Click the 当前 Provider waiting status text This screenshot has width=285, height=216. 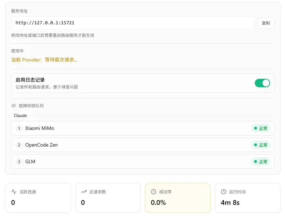pos(44,60)
